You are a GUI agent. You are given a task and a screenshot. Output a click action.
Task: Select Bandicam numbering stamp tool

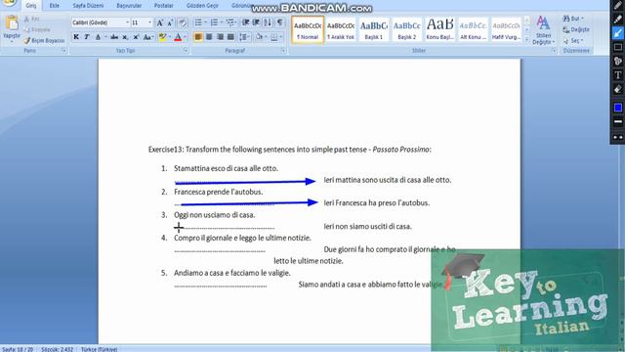(618, 61)
